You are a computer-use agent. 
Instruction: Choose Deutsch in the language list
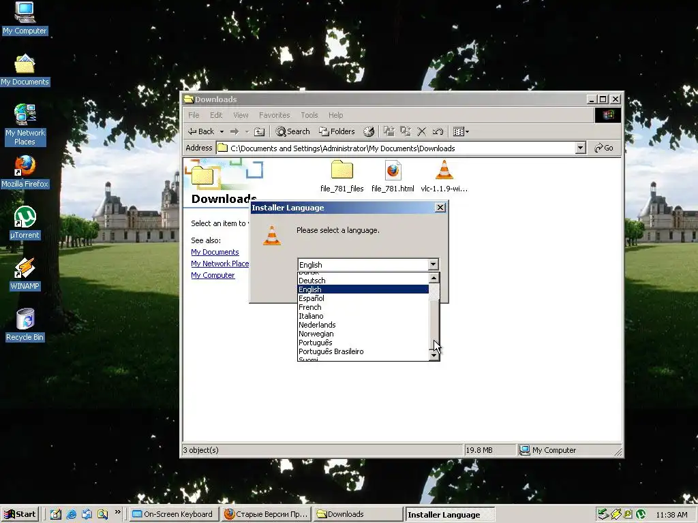tap(363, 281)
